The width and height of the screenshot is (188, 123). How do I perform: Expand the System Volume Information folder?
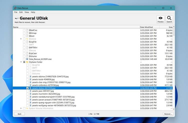coord(21,108)
